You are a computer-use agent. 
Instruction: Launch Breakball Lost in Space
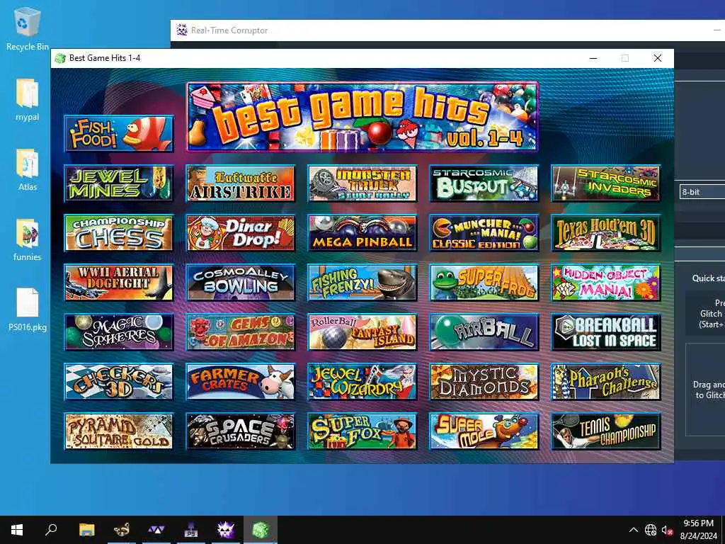coord(606,332)
